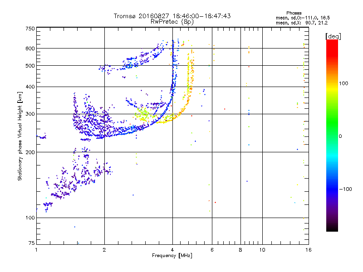Click the y-axis tick label "300"
Viewport: 363px width, 272px height.
click(x=30, y=114)
